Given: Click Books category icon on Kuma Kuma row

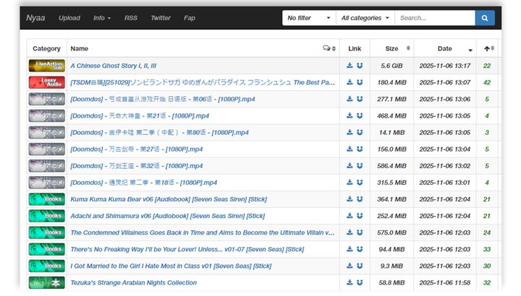Looking at the screenshot, I should pyautogui.click(x=47, y=199).
